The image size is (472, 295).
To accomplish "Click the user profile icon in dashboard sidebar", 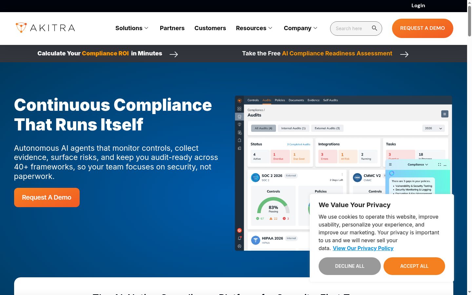I will click(x=240, y=246).
